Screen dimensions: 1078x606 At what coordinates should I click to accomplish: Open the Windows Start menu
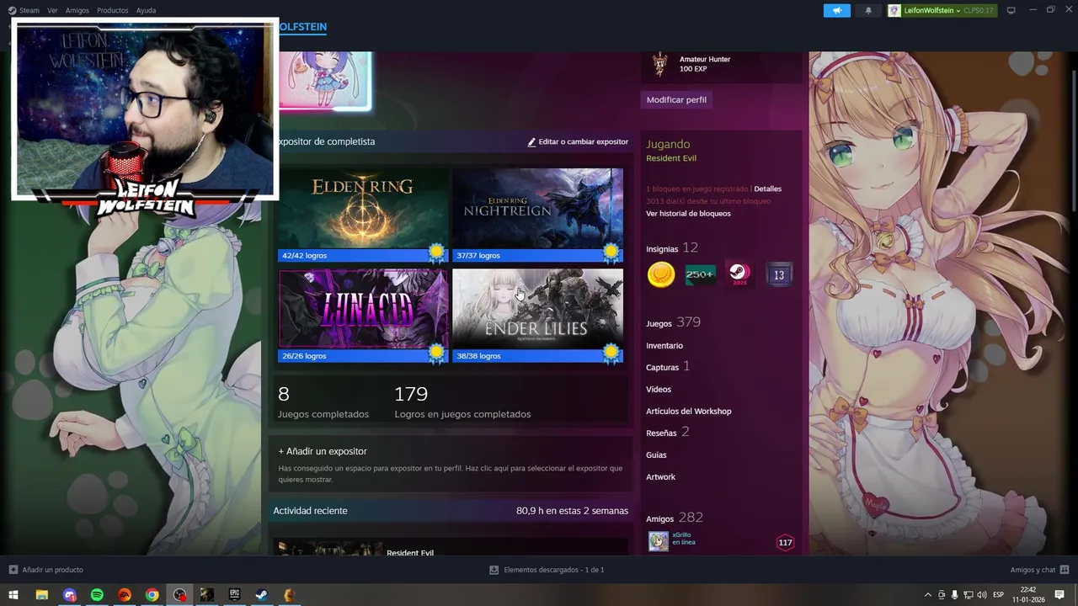pyautogui.click(x=13, y=595)
